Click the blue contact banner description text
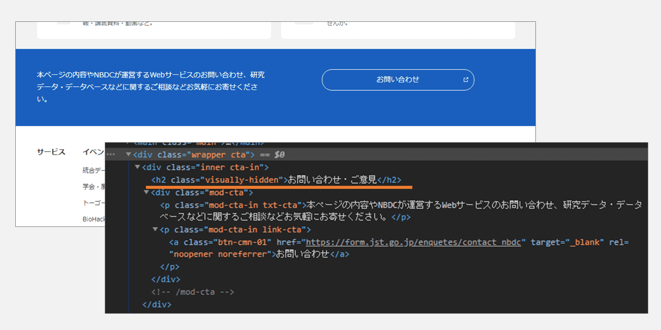The width and height of the screenshot is (661, 330). click(151, 87)
